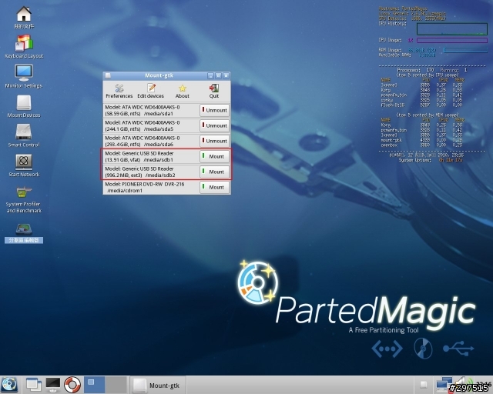493x394 pixels.
Task: Open the Smart Control desktop icon
Action: coord(24,135)
